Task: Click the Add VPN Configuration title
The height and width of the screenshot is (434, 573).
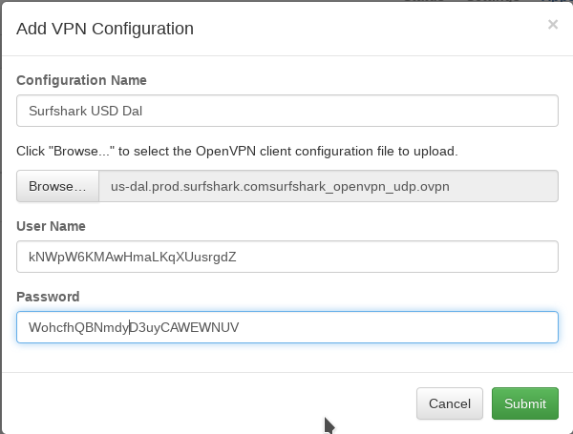Action: [x=105, y=29]
